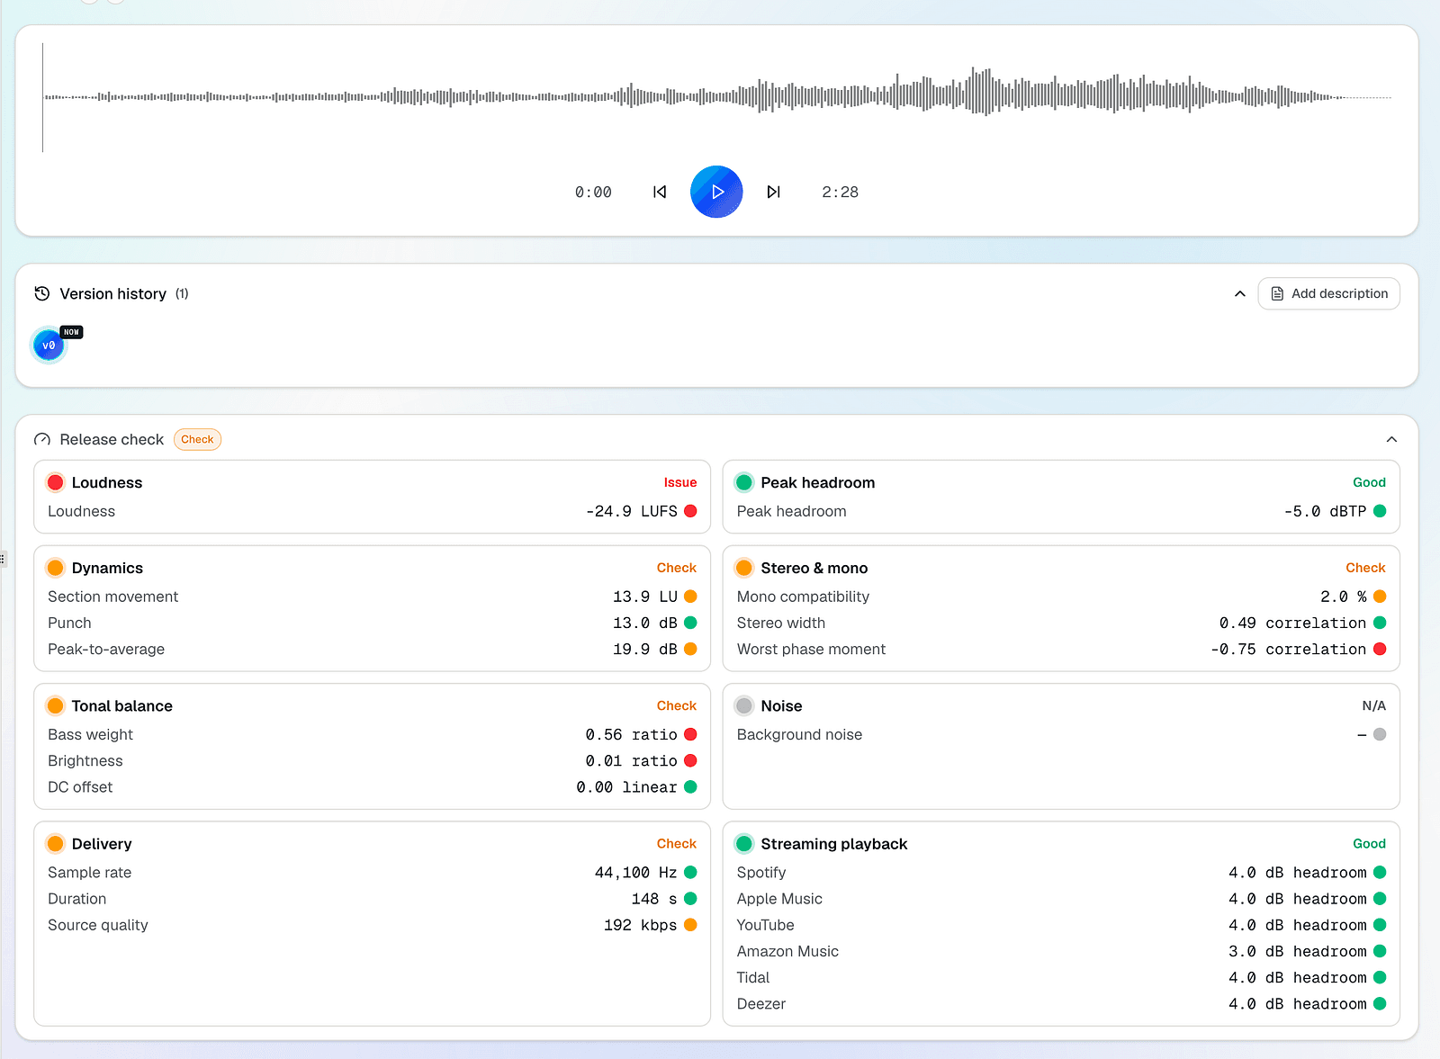Play the audio track

[x=716, y=192]
